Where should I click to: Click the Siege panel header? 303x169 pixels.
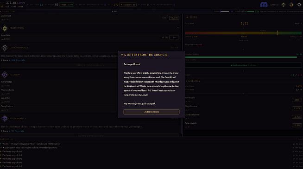(194, 18)
